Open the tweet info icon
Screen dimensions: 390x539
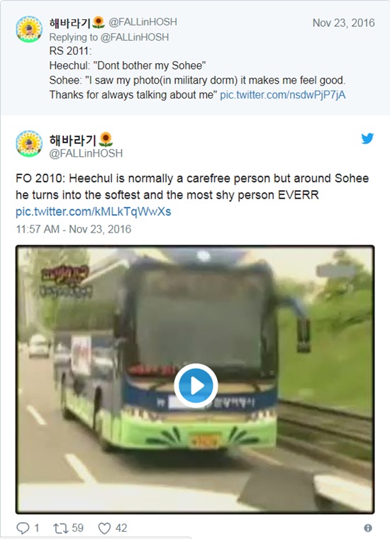click(x=368, y=528)
